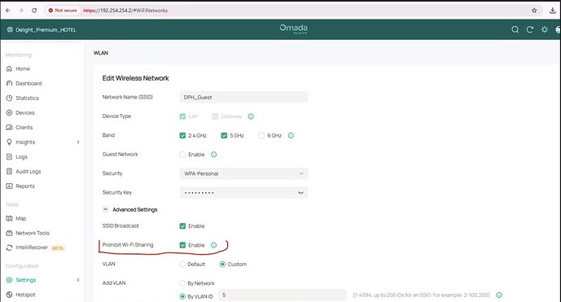Viewport: 561px width, 302px height.
Task: Select Add VLAN By Network option
Action: tap(182, 283)
